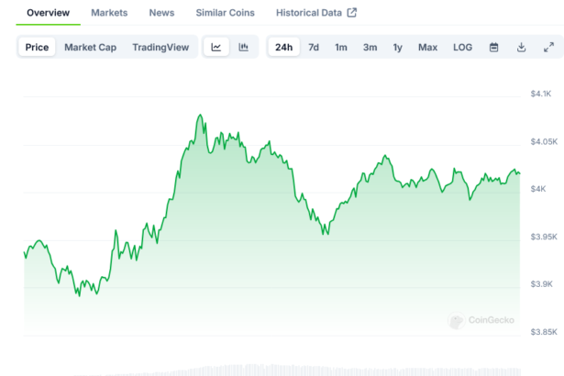Switch chart to Market Cap

(x=90, y=47)
